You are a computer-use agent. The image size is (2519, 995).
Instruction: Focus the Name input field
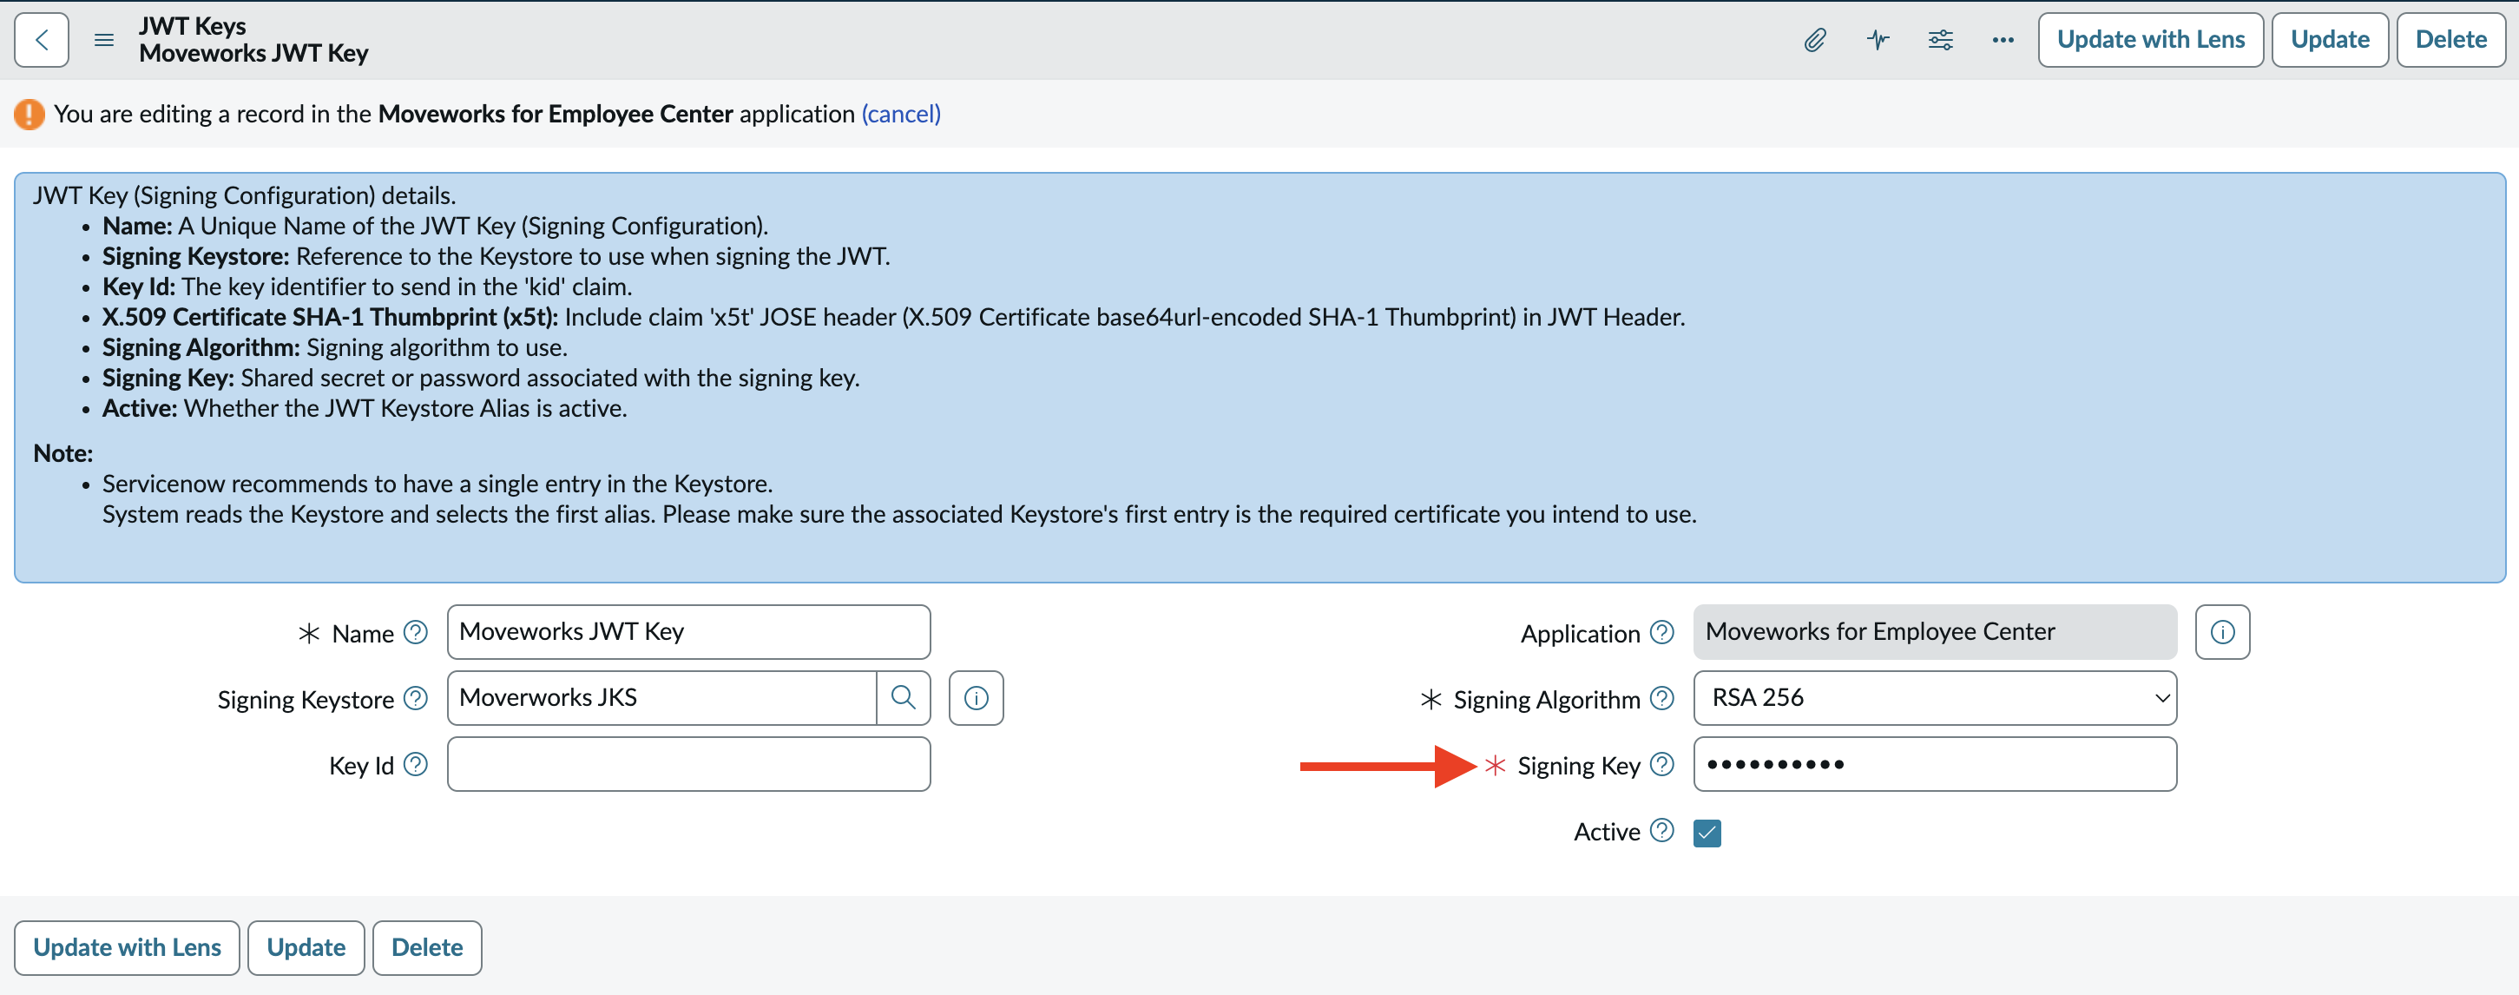point(688,632)
